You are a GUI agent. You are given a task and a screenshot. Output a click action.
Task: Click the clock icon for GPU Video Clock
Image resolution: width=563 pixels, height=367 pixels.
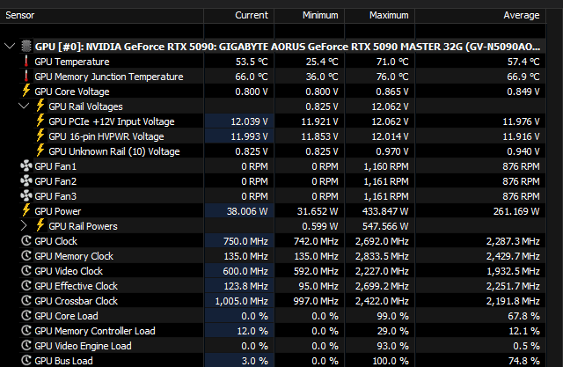pos(26,270)
